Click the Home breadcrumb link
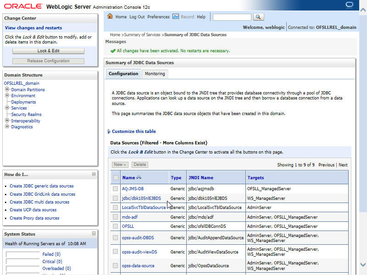 pos(115,35)
